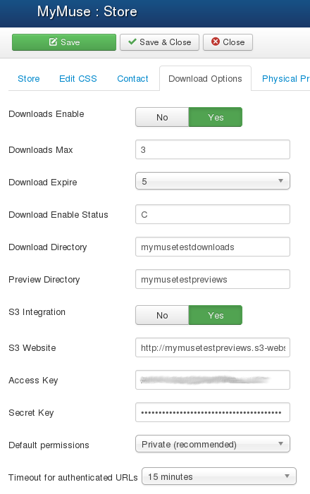Go to the Contact tab
The image size is (310, 494).
click(x=132, y=79)
